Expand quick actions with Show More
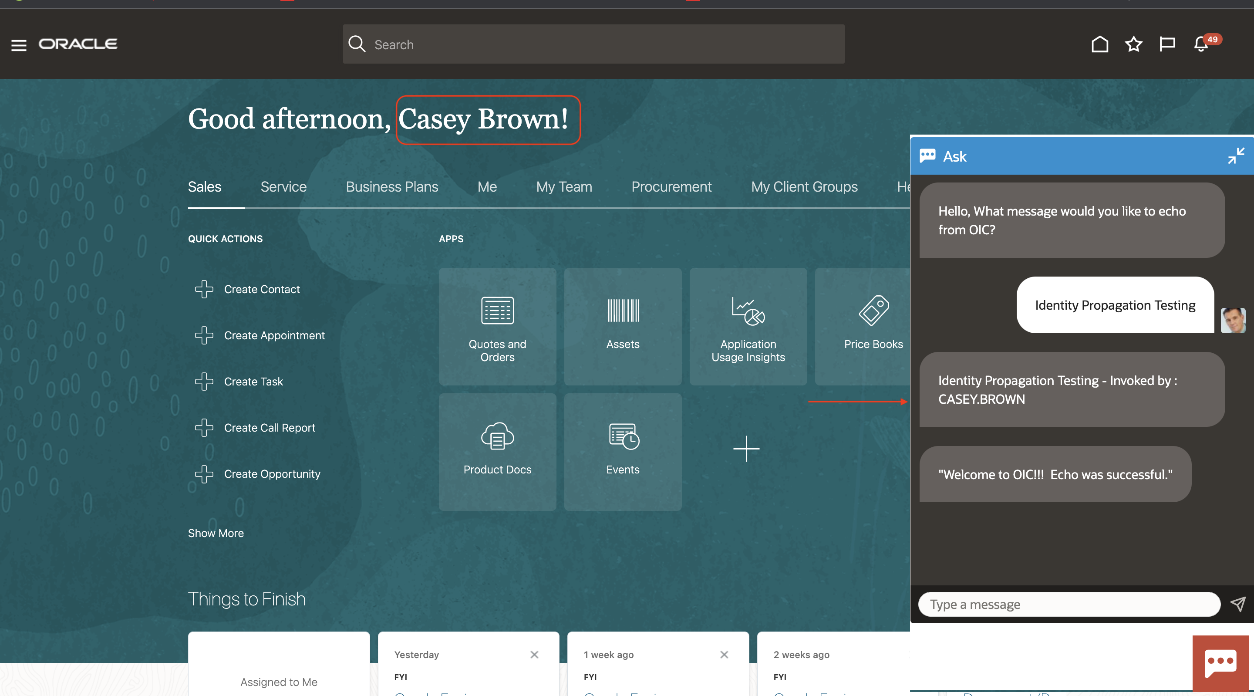Screen dimensions: 1254x696 (216, 533)
